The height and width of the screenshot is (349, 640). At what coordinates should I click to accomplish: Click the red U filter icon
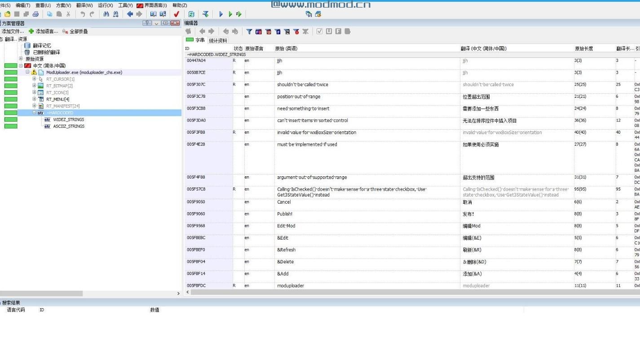pos(269,31)
